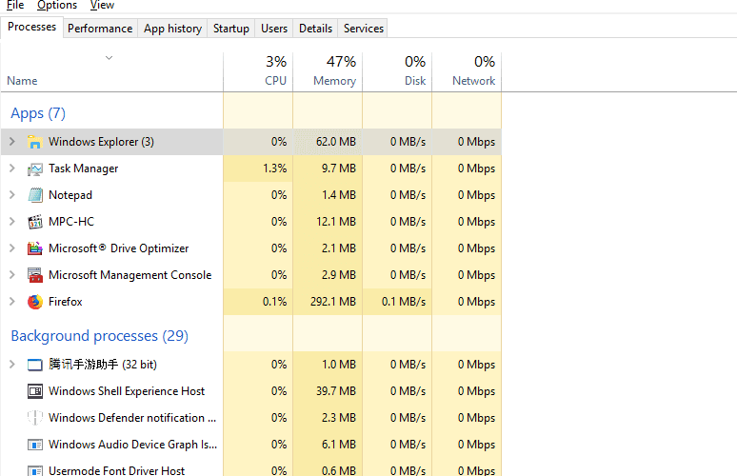Screen dimensions: 737x476
Task: Select the Usermode Font Driver Host name
Action: point(116,470)
